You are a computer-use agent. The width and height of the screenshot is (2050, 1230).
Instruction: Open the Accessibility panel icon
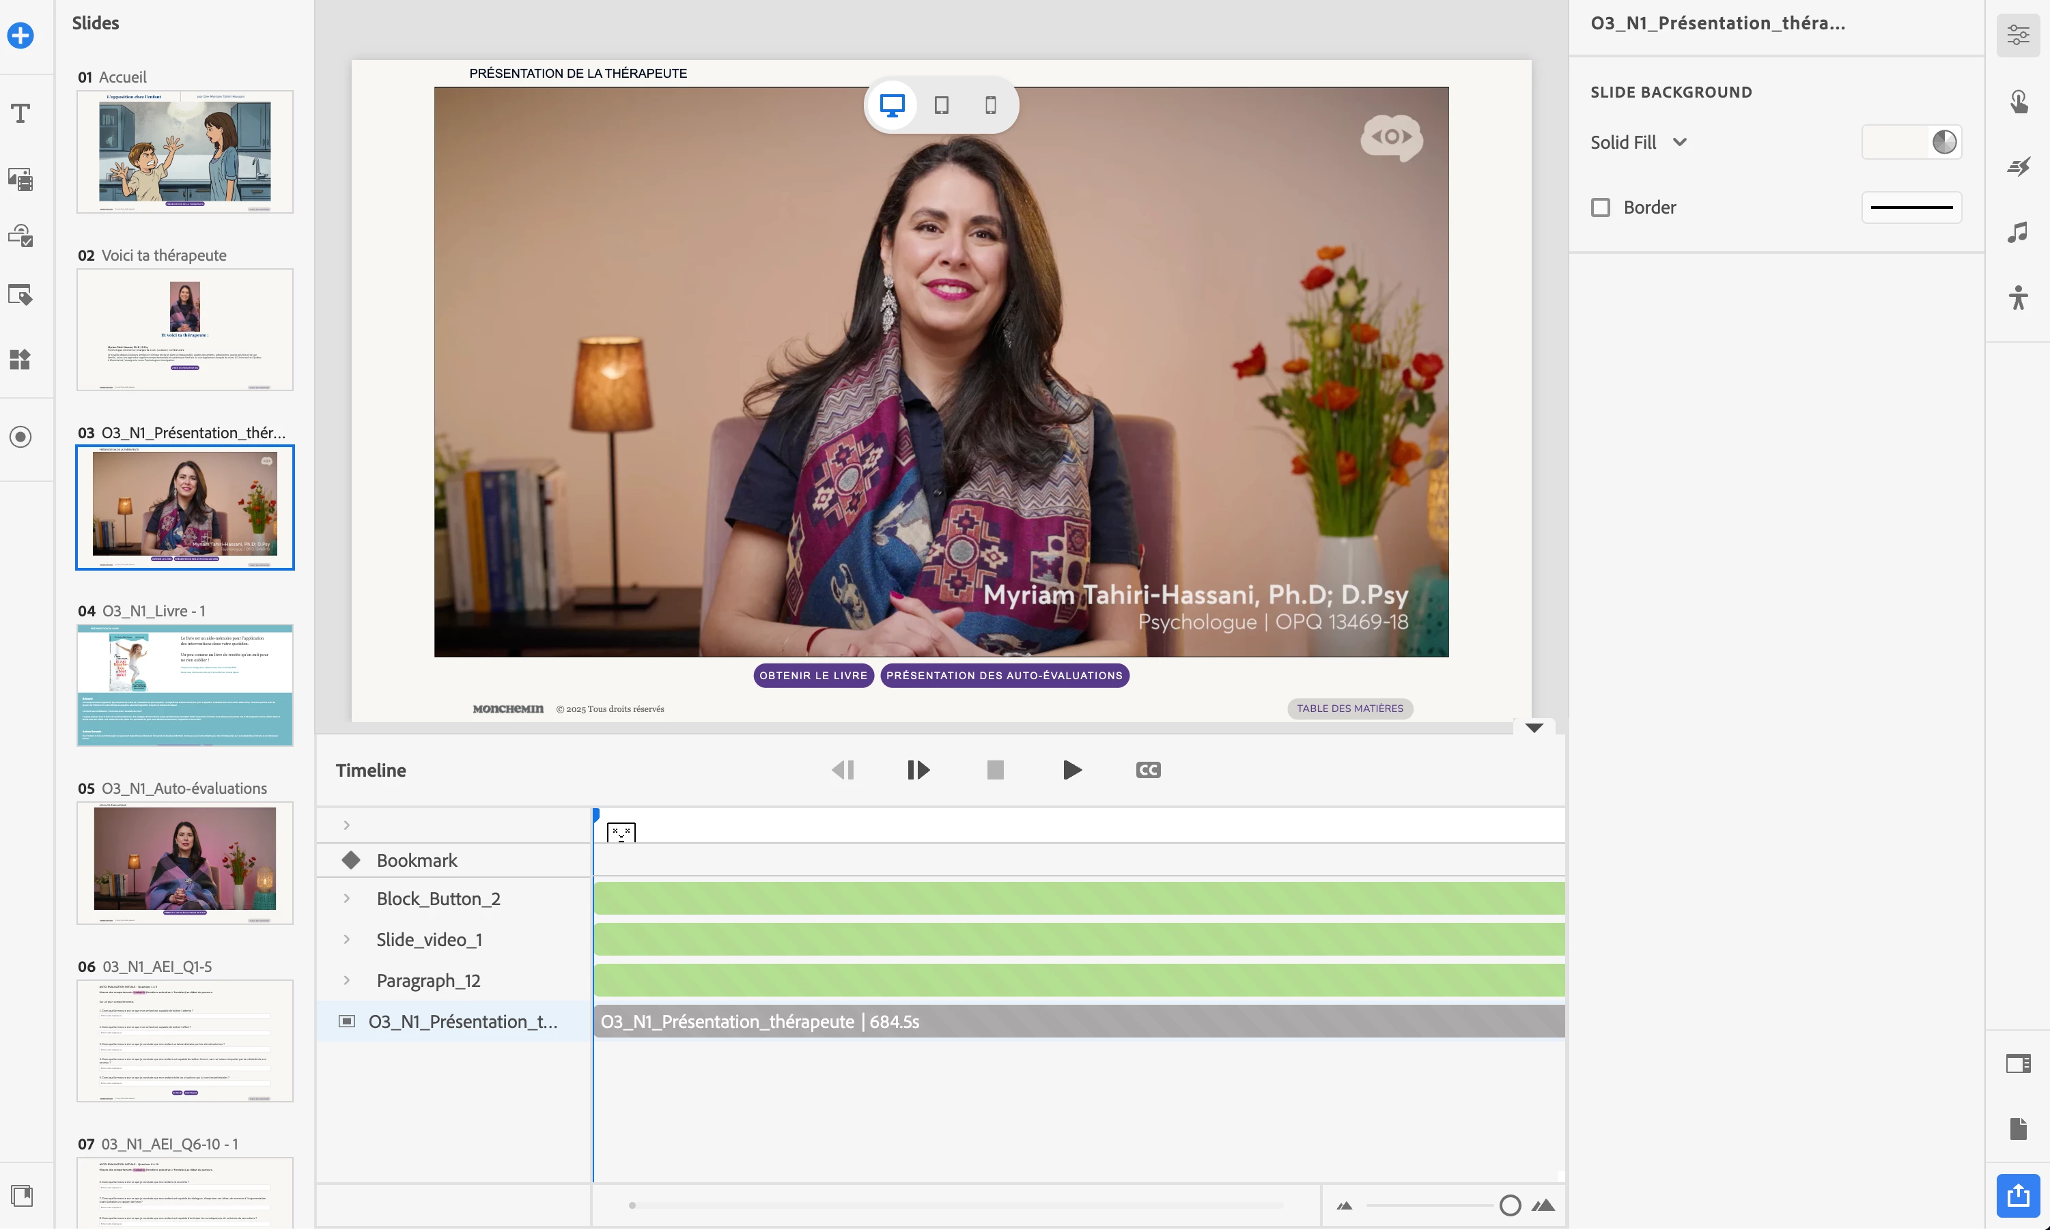pyautogui.click(x=2018, y=298)
